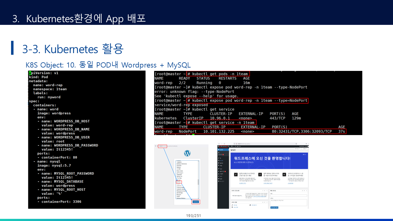Click 'Edit styles' (스타일 편집) link

(x=290, y=183)
